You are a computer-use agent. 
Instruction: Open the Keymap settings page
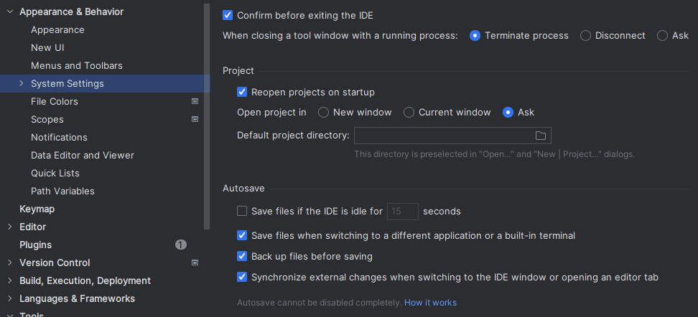pyautogui.click(x=37, y=209)
